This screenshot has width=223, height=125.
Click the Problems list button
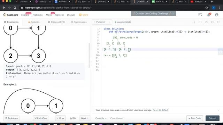coord(11,118)
